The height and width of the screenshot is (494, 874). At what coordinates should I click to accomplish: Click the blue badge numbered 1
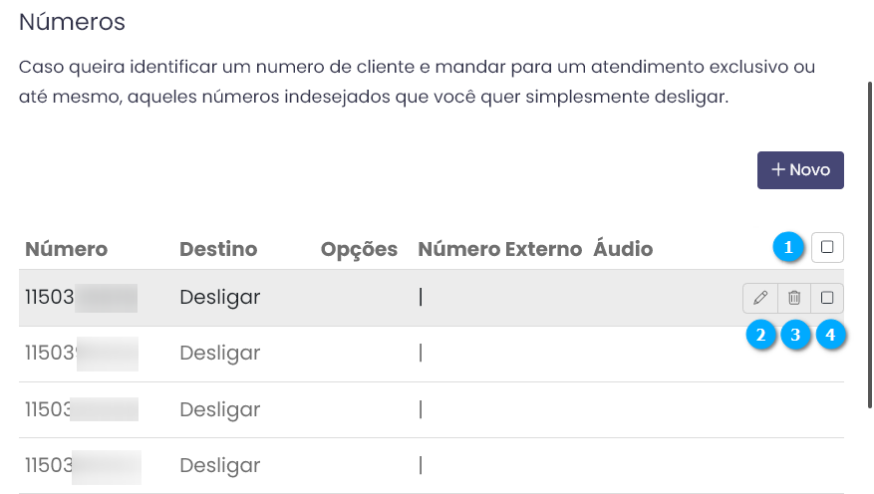tap(791, 246)
